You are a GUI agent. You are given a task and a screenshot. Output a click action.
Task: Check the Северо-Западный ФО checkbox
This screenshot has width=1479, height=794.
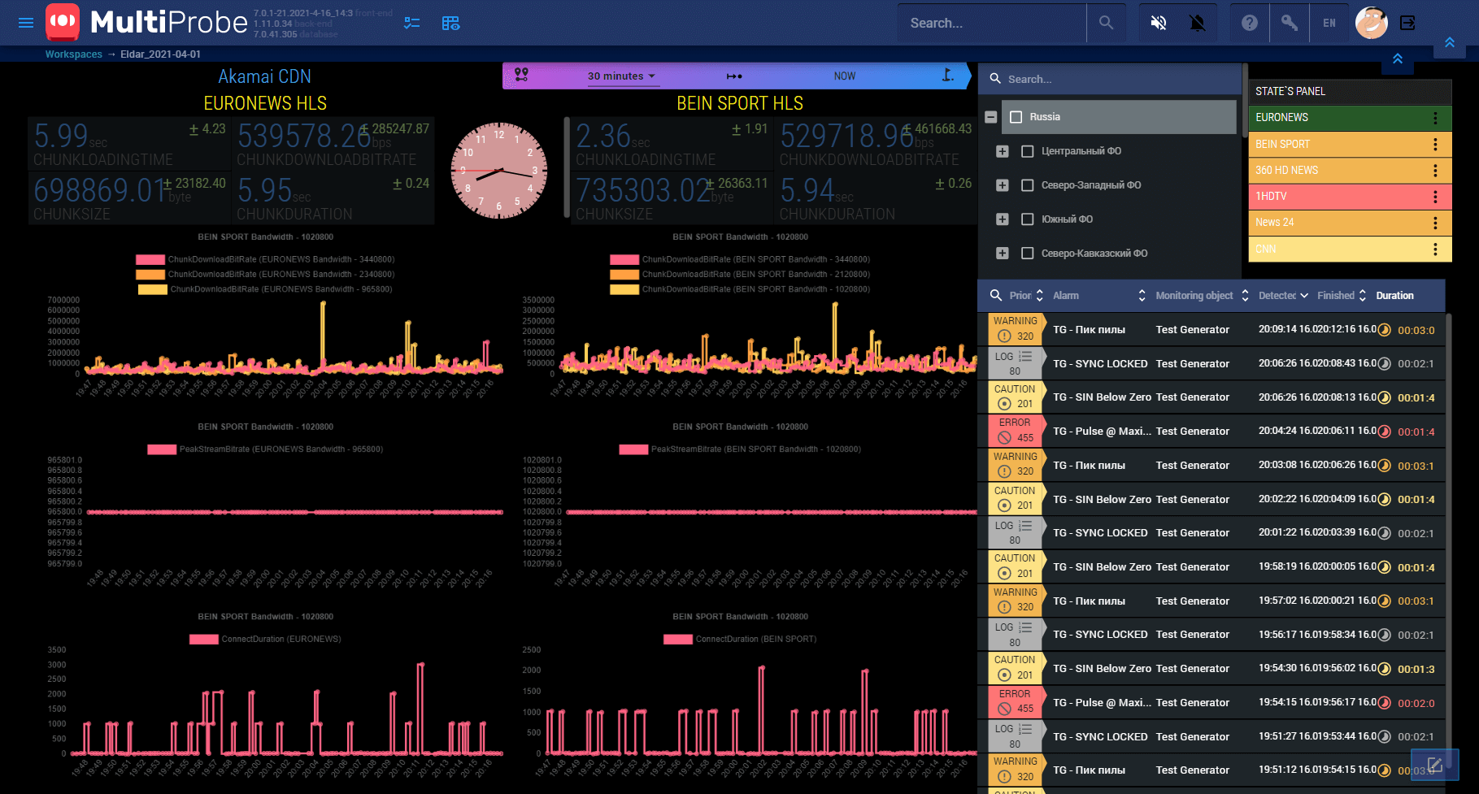(1027, 185)
